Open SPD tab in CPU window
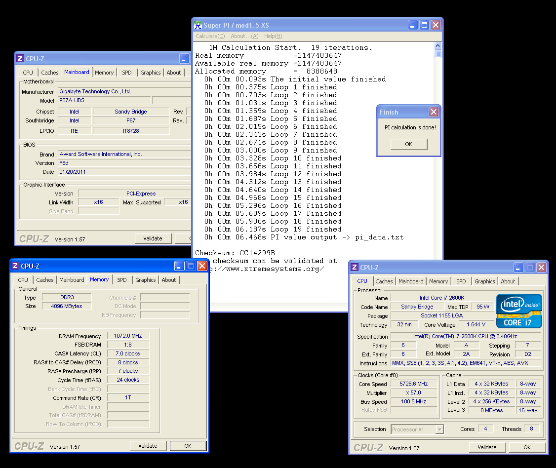The image size is (556, 468). (461, 281)
